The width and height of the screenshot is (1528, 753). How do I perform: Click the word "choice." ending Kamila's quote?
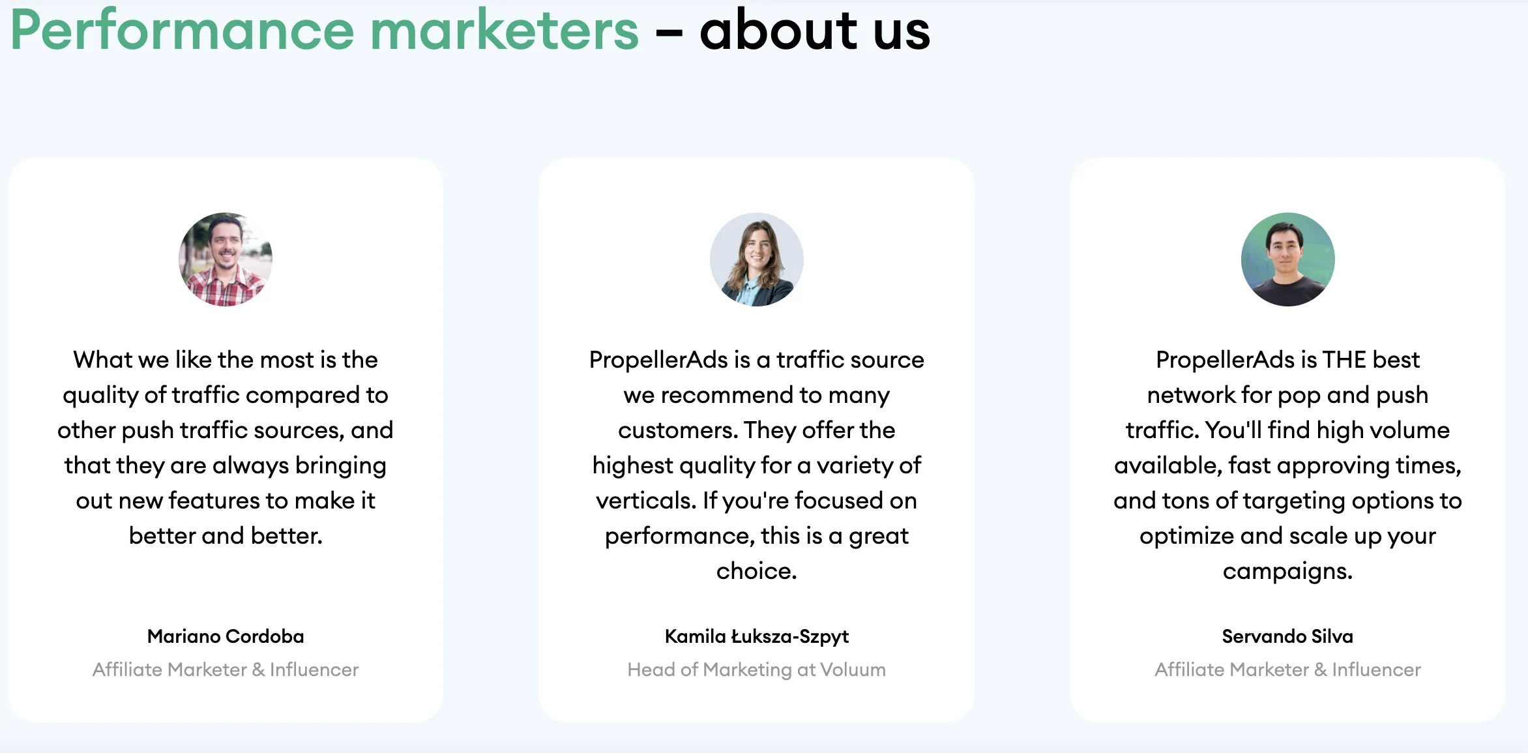pyautogui.click(x=756, y=571)
